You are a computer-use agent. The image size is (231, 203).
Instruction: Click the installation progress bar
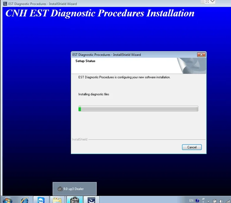[138, 109]
